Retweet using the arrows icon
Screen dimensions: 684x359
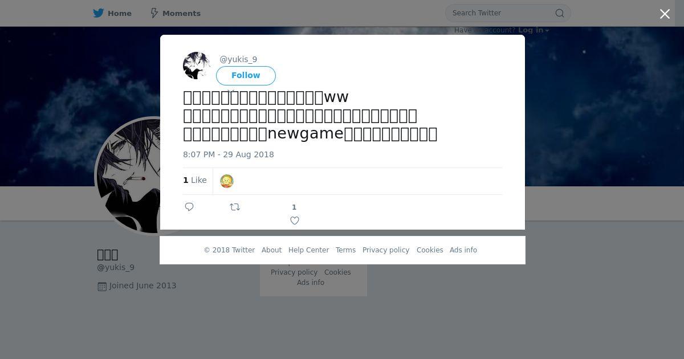[x=235, y=207]
